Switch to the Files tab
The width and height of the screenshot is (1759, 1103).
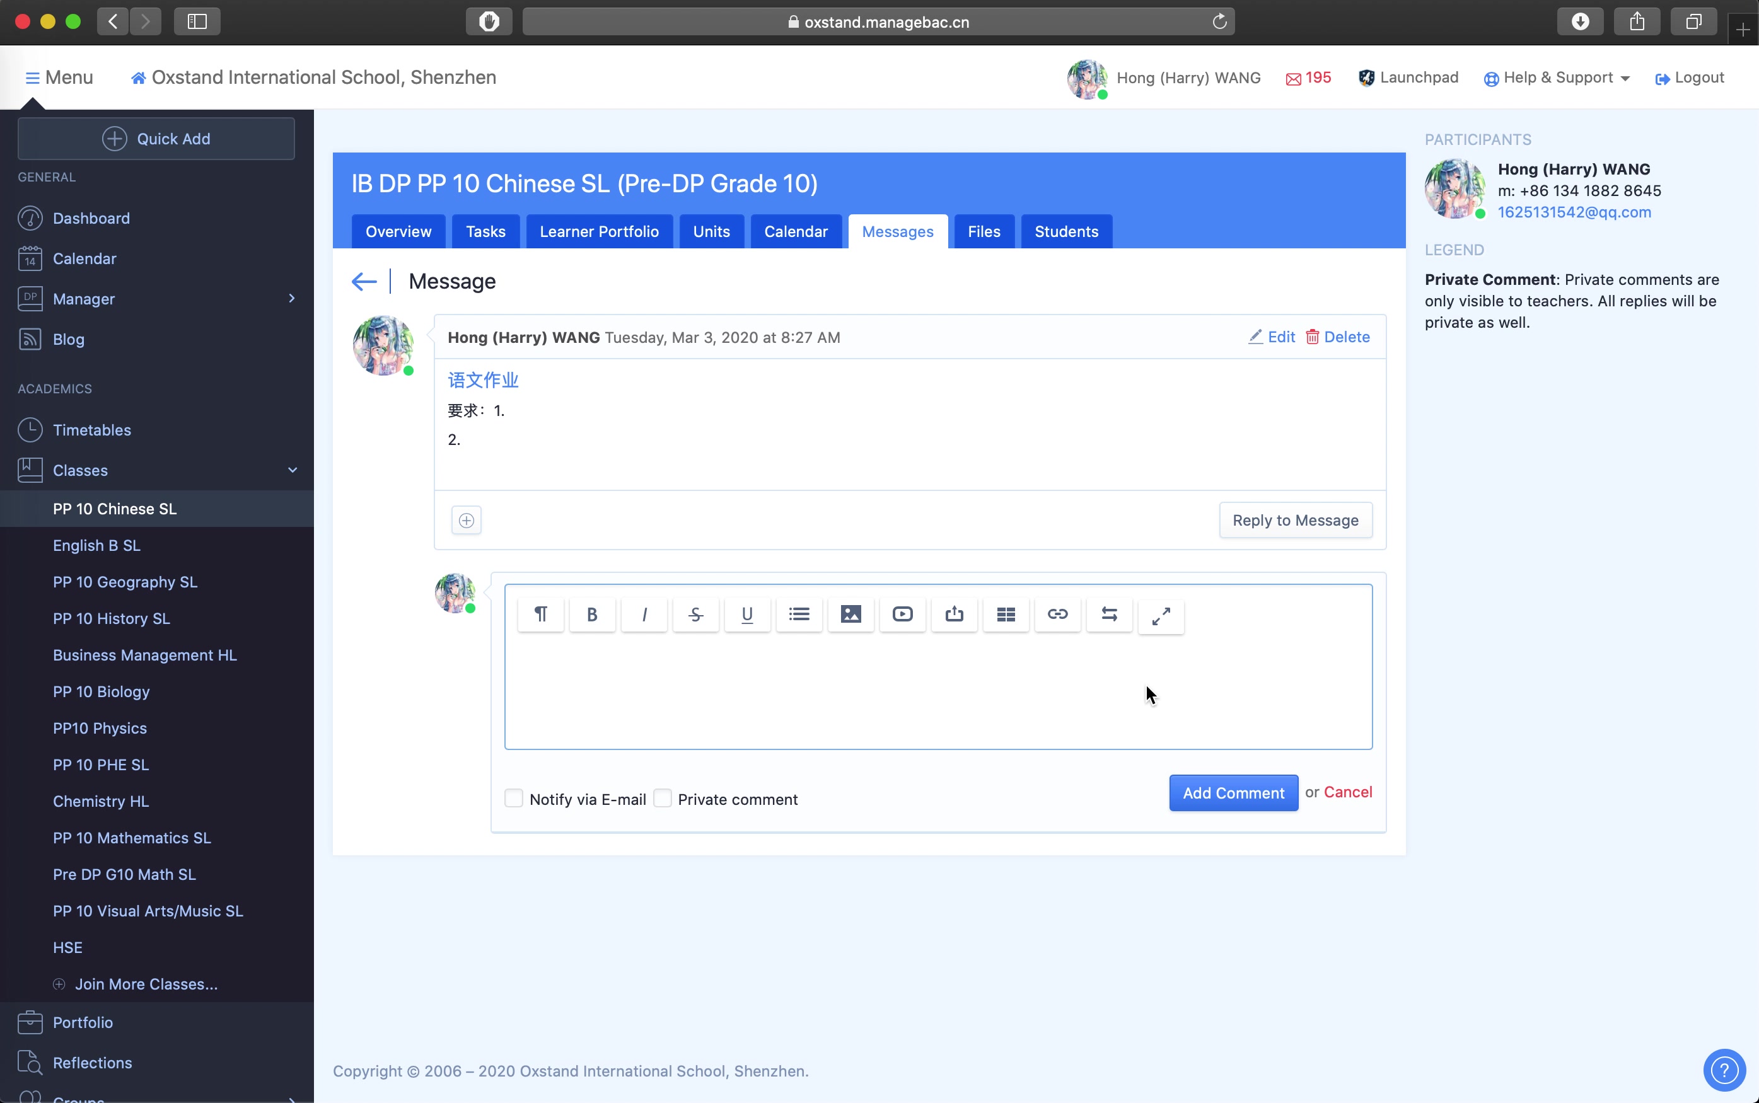tap(984, 231)
